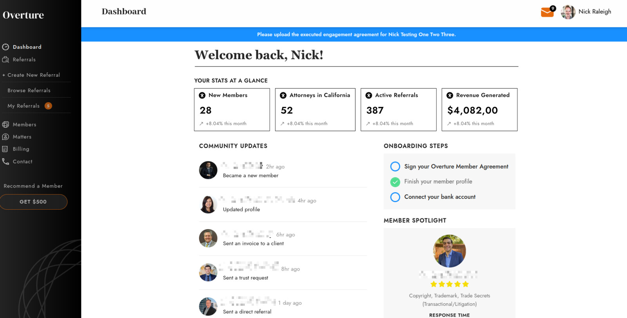Toggle the green Finish your member profile check
Viewport: 627px width, 318px height.
click(x=395, y=182)
